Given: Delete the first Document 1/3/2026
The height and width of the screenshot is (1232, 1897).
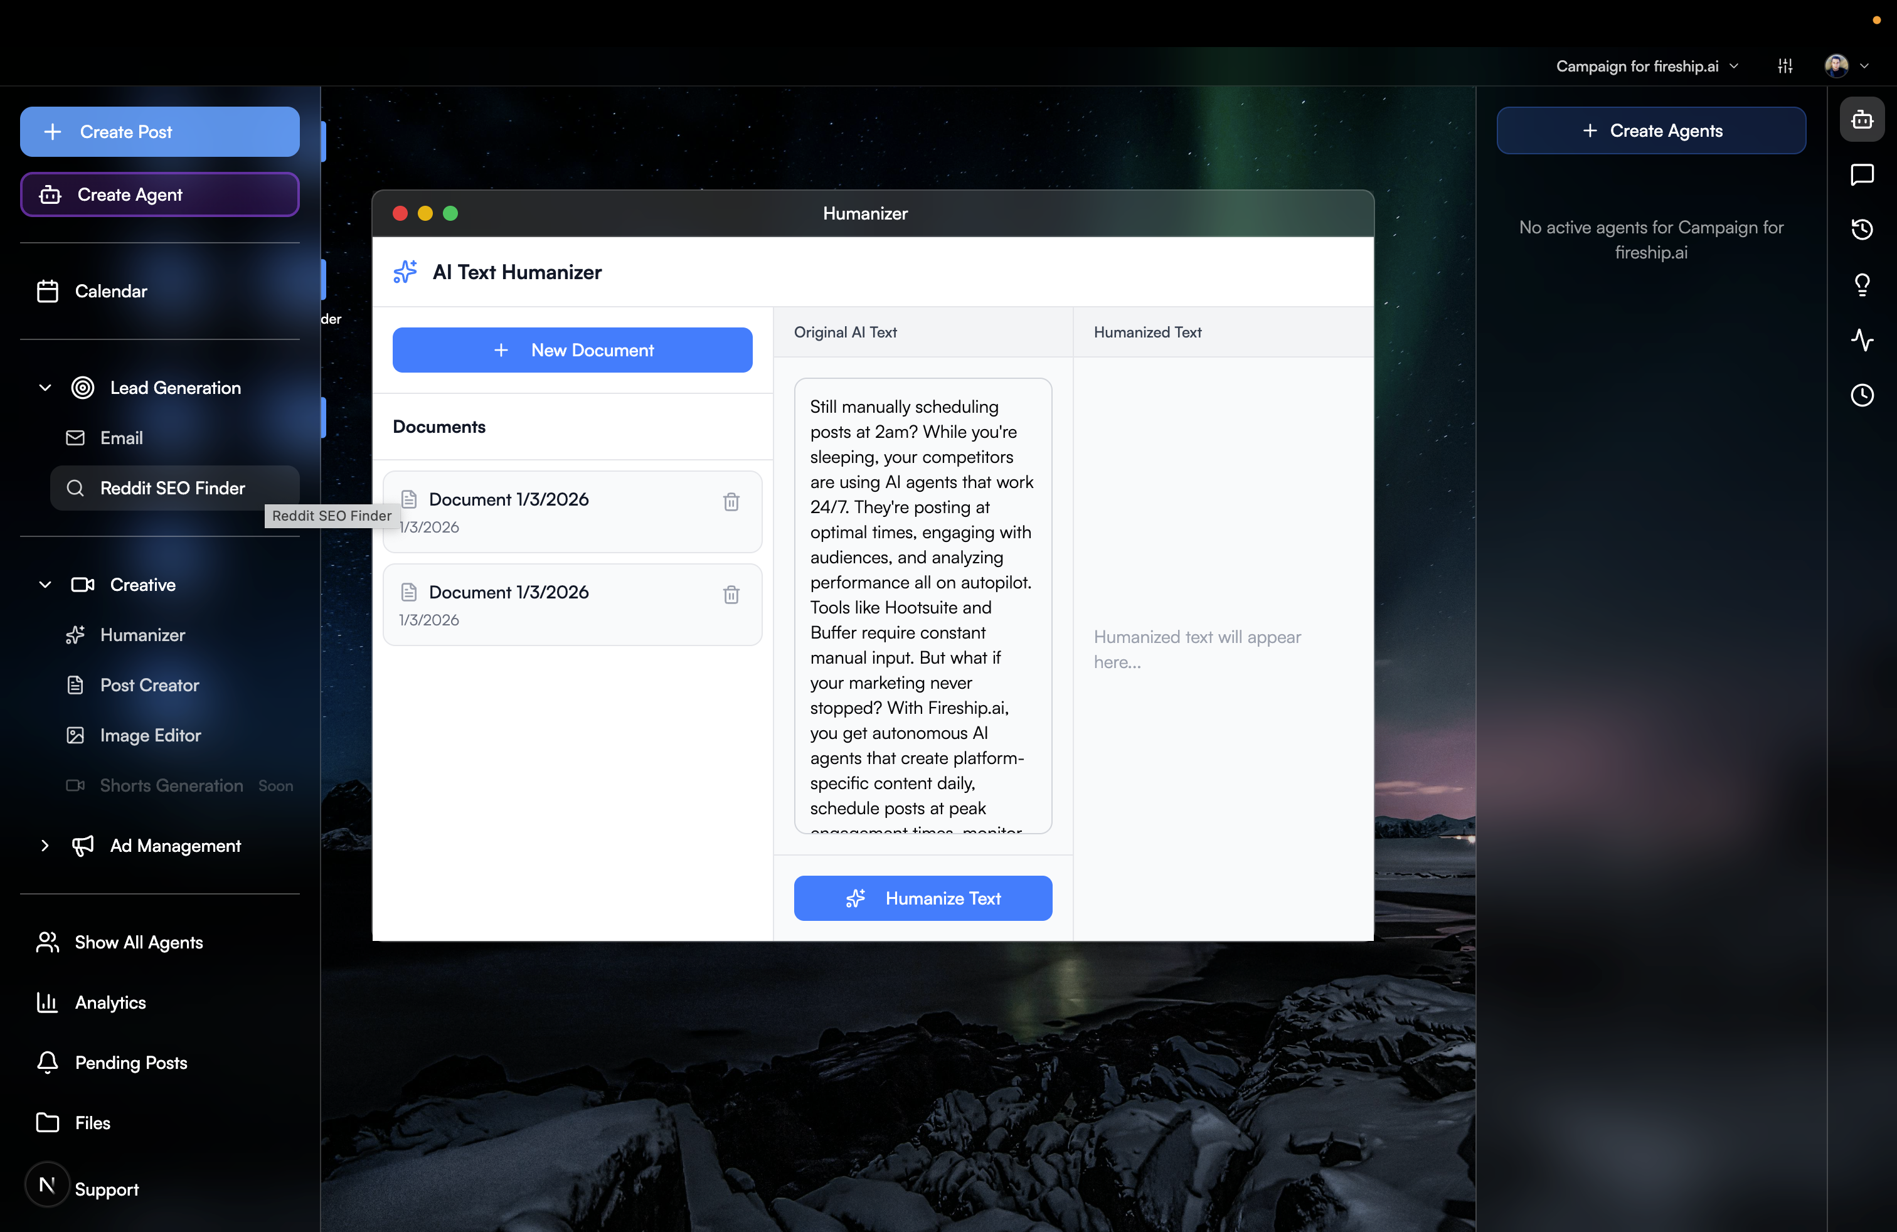Looking at the screenshot, I should pos(731,501).
